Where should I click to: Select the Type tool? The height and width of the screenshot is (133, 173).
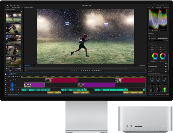6,93
